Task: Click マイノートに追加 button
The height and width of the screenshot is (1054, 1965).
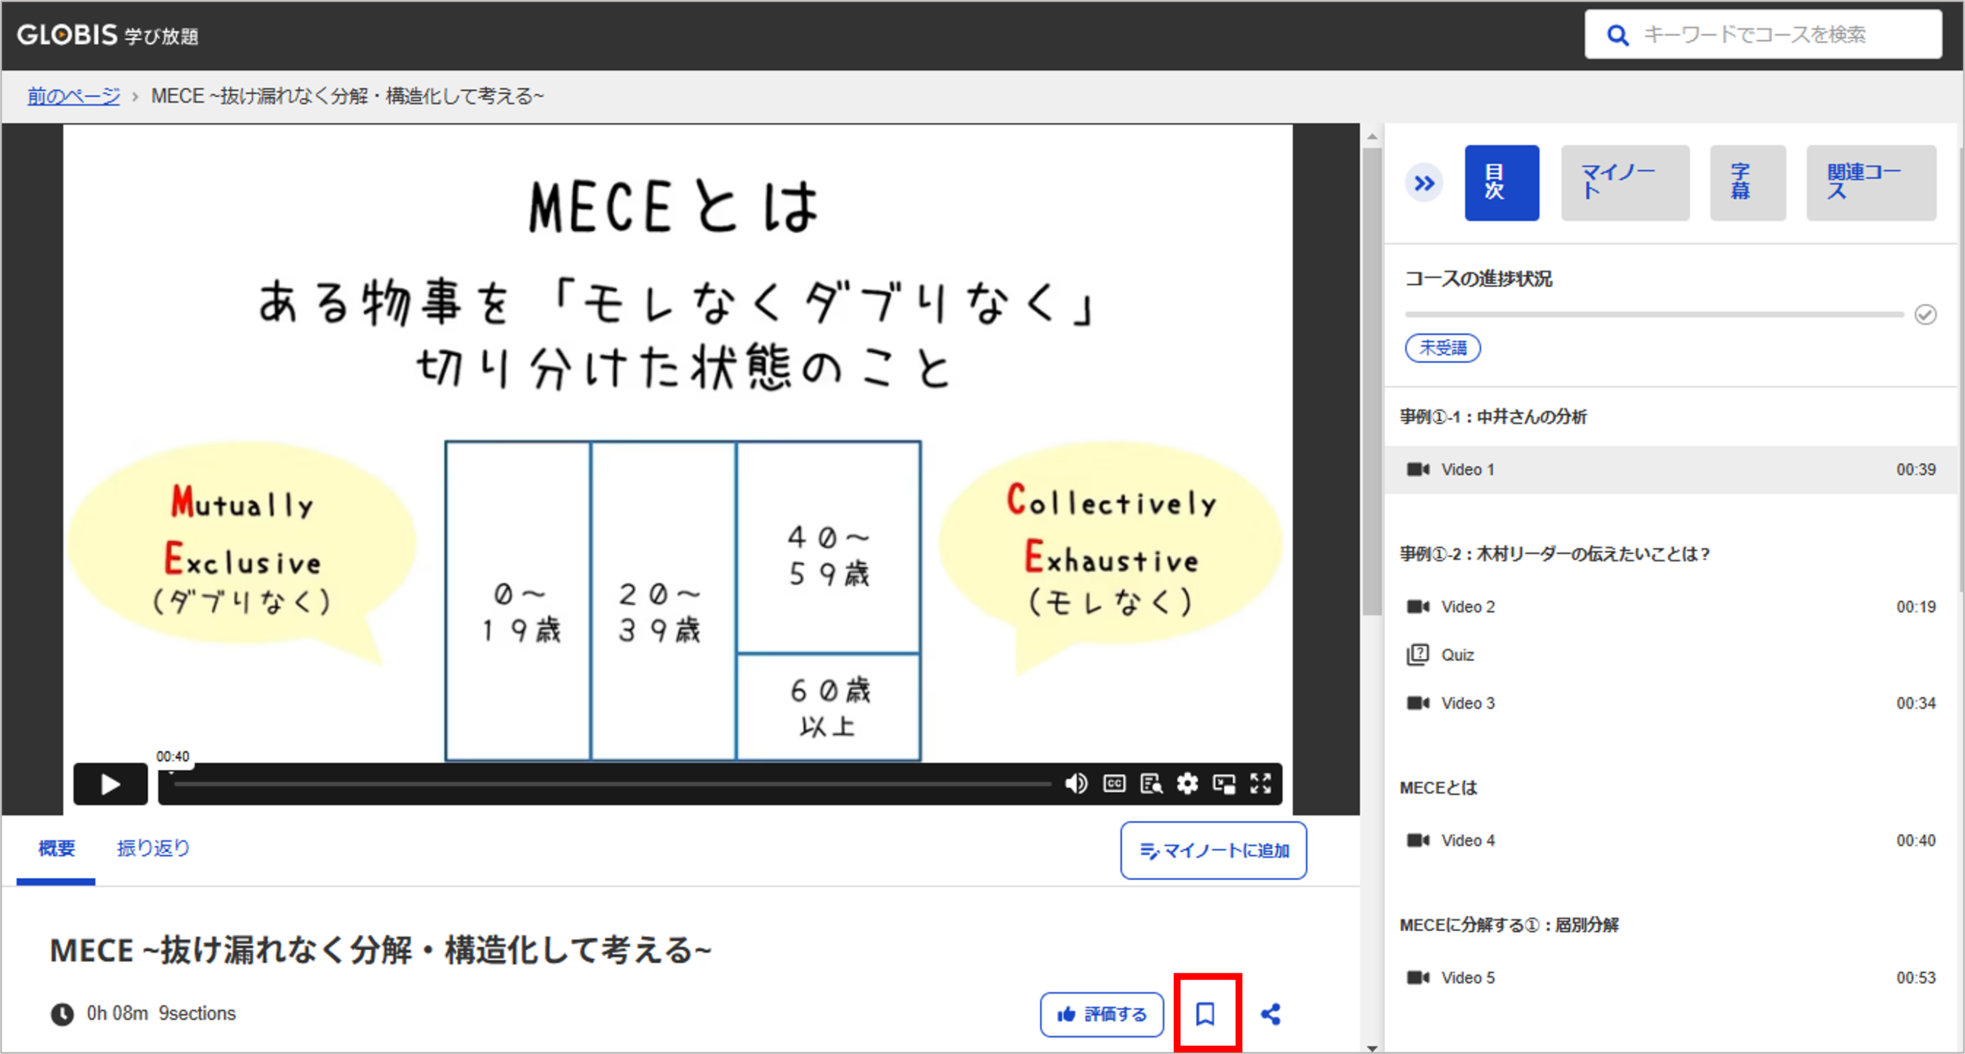Action: pyautogui.click(x=1213, y=850)
